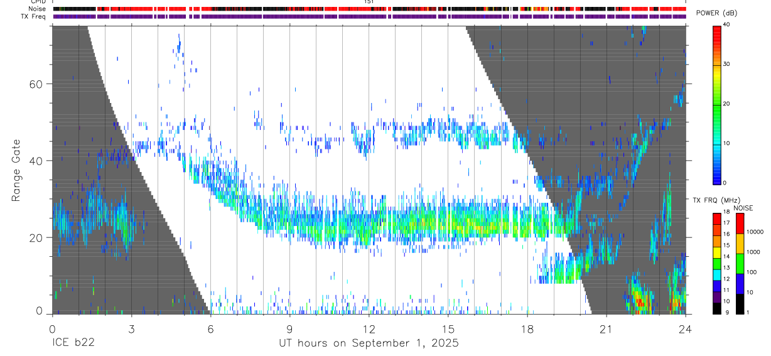
Task: Click the 10 tick on the POWER scale
Action: coord(726,143)
